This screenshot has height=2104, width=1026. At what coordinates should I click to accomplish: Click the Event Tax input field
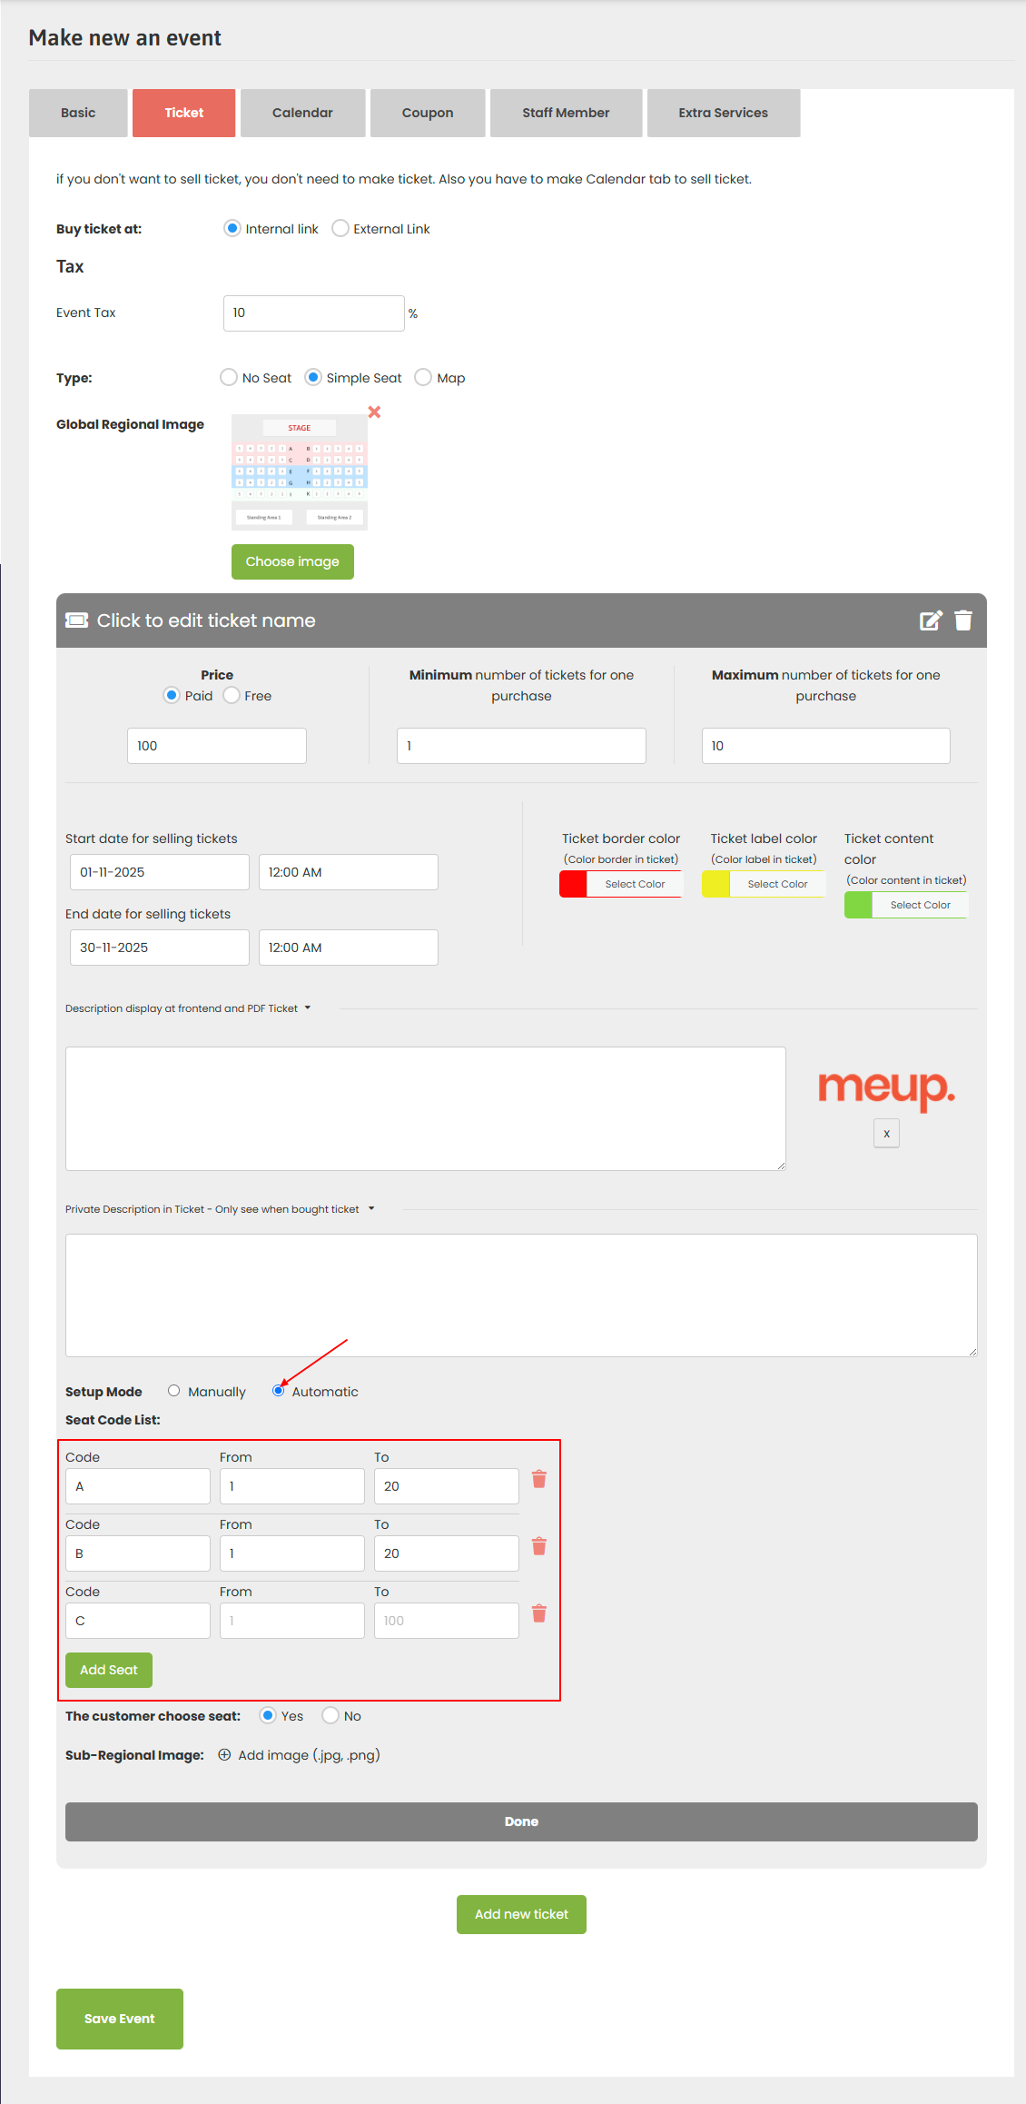[x=313, y=313]
